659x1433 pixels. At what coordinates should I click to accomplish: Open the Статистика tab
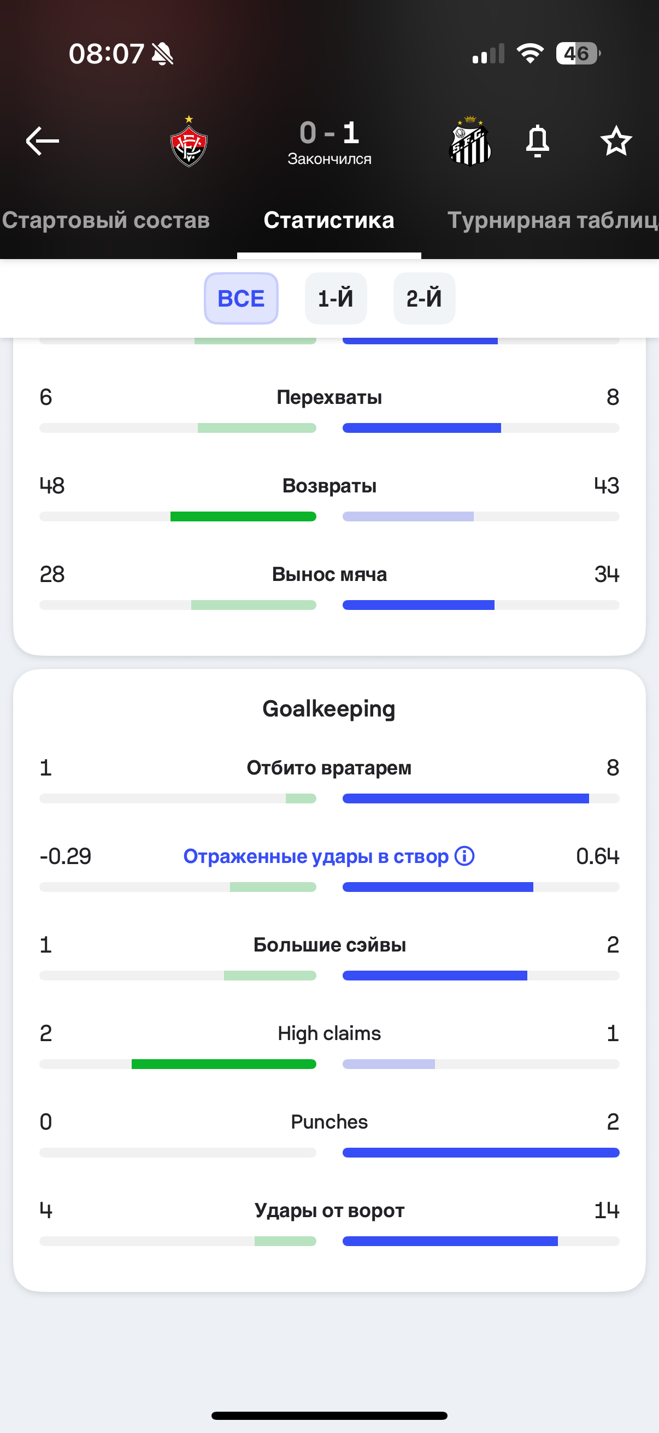[x=328, y=220]
